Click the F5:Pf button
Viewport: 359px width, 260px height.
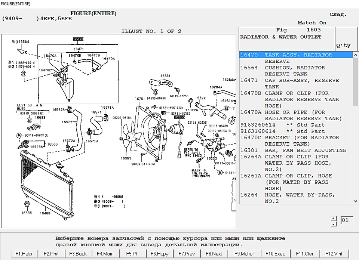click(132, 254)
